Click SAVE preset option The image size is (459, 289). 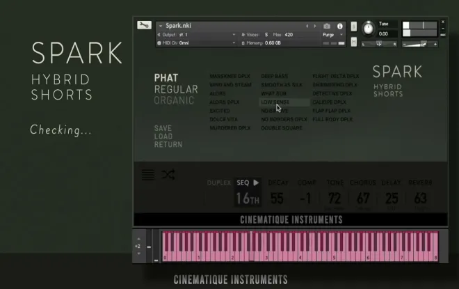163,128
